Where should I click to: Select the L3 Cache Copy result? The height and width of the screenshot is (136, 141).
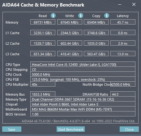pyautogui.click(x=96, y=54)
